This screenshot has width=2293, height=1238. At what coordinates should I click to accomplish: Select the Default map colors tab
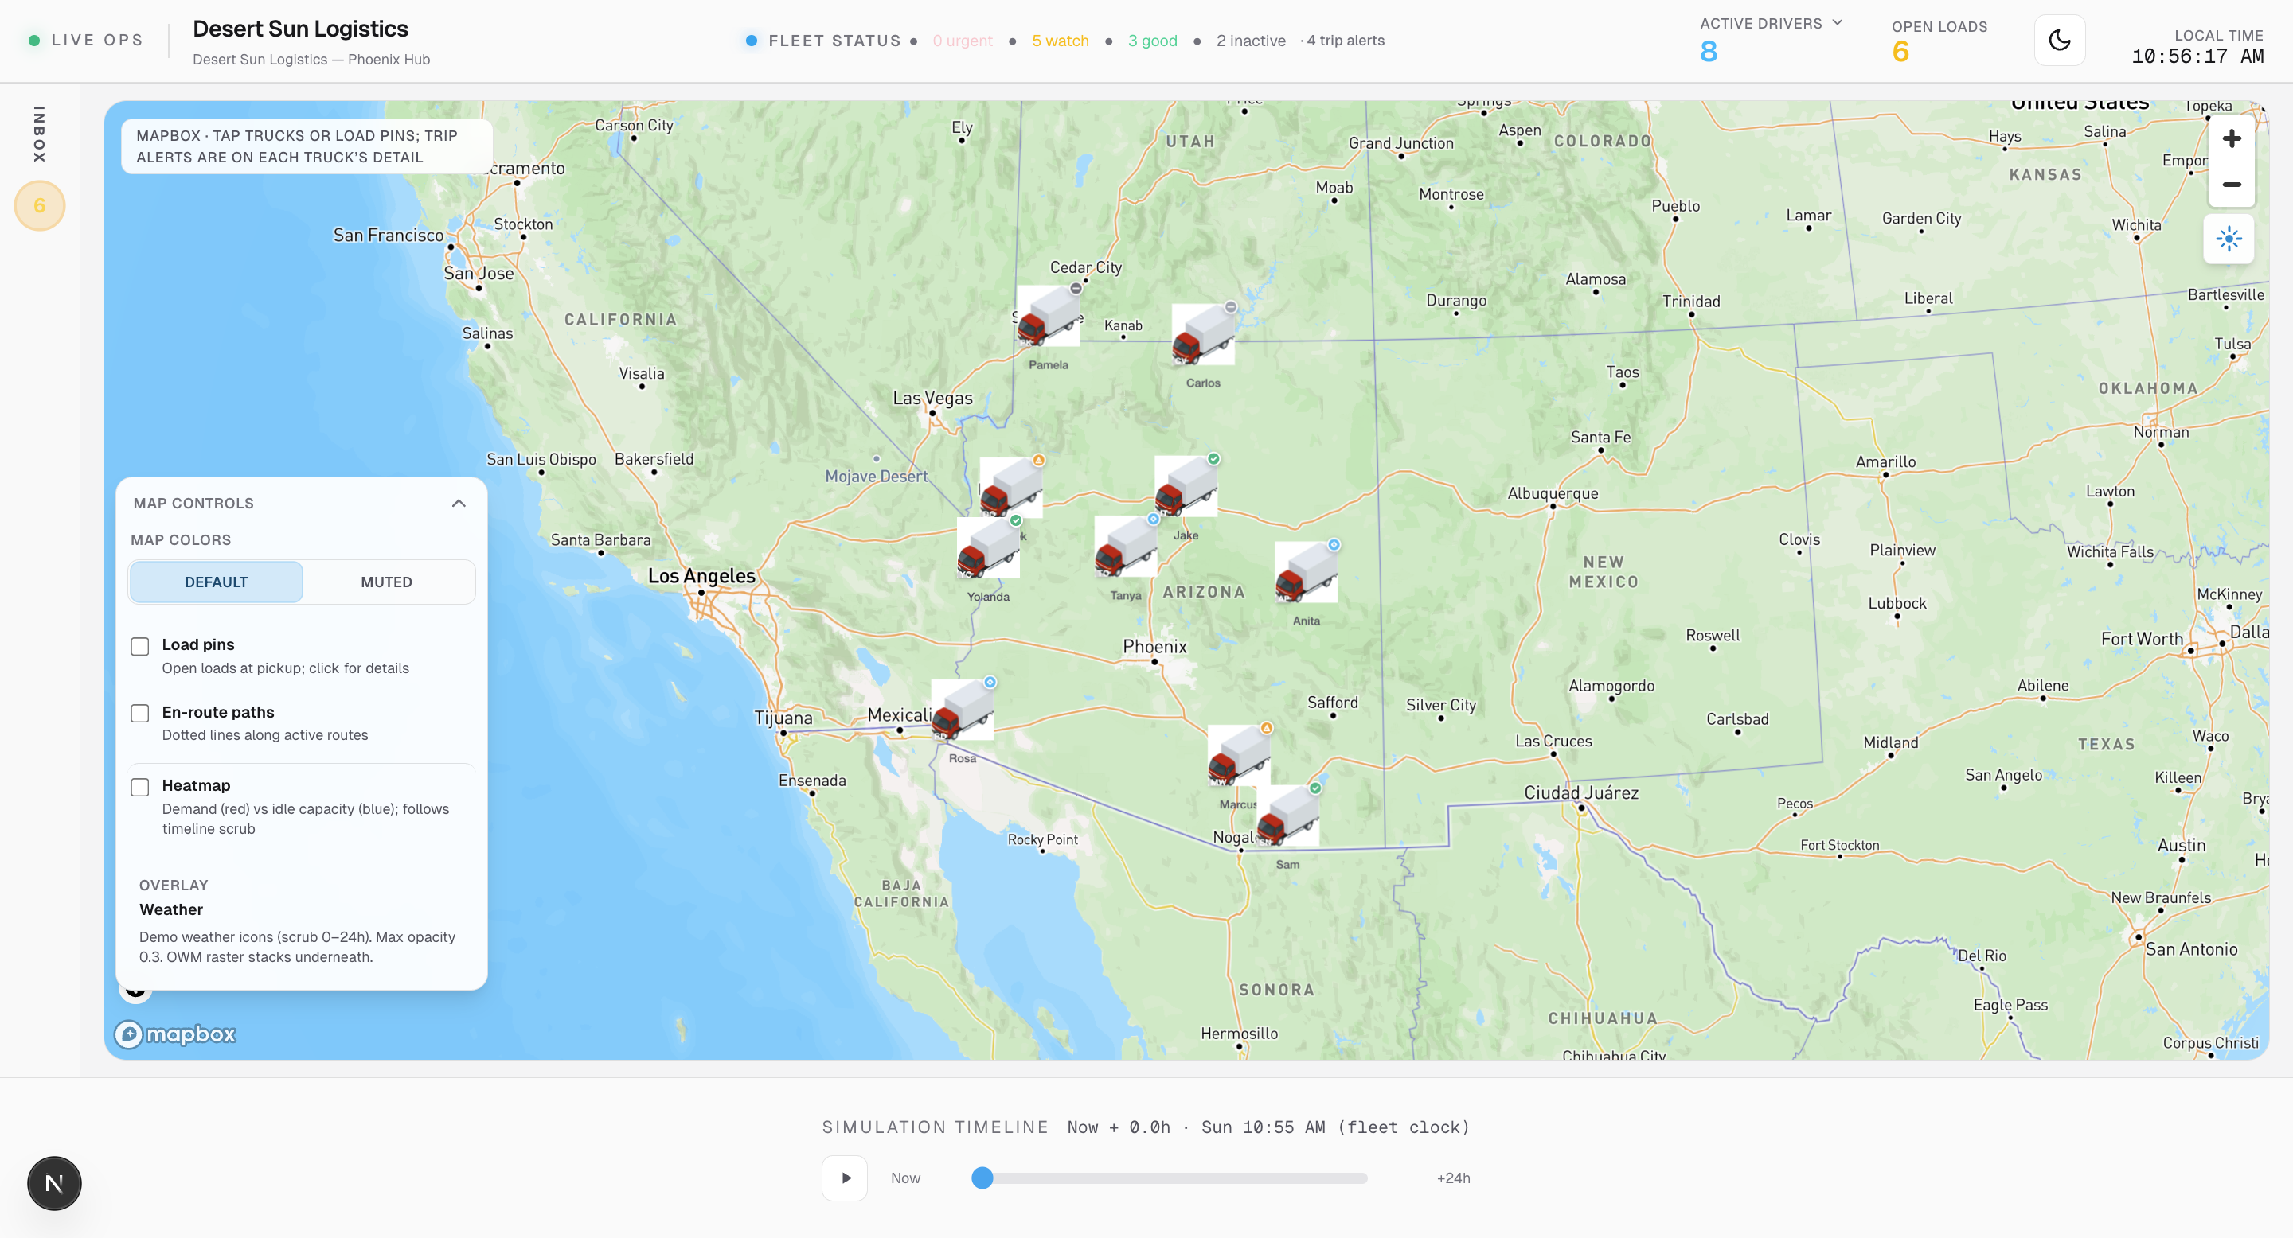(x=217, y=582)
